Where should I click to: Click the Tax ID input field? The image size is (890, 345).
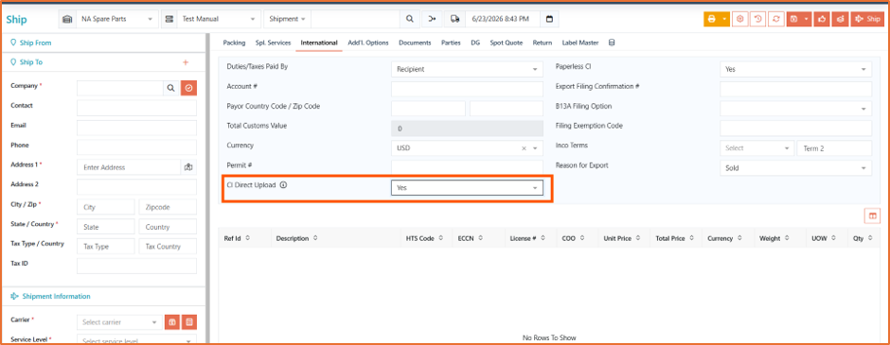click(x=136, y=266)
